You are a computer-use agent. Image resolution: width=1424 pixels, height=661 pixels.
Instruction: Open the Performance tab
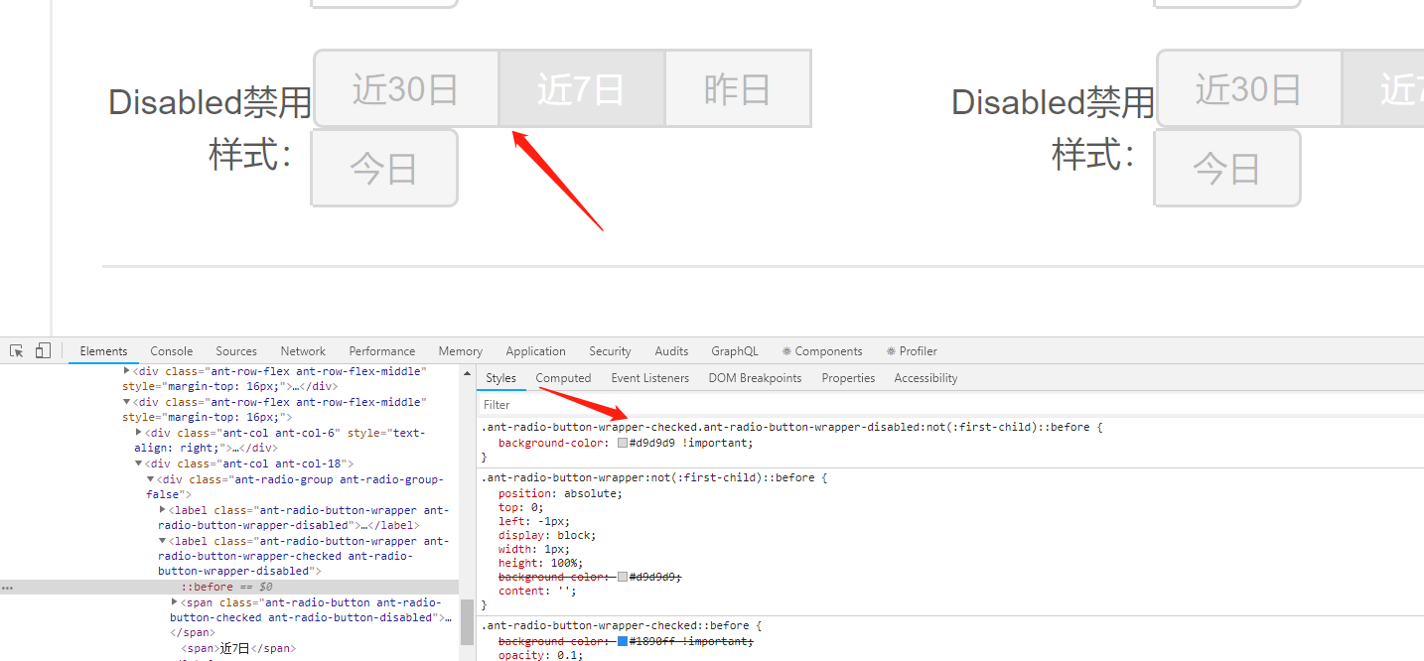(382, 351)
